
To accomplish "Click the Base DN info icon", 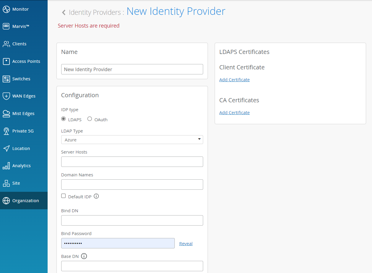I will click(84, 256).
